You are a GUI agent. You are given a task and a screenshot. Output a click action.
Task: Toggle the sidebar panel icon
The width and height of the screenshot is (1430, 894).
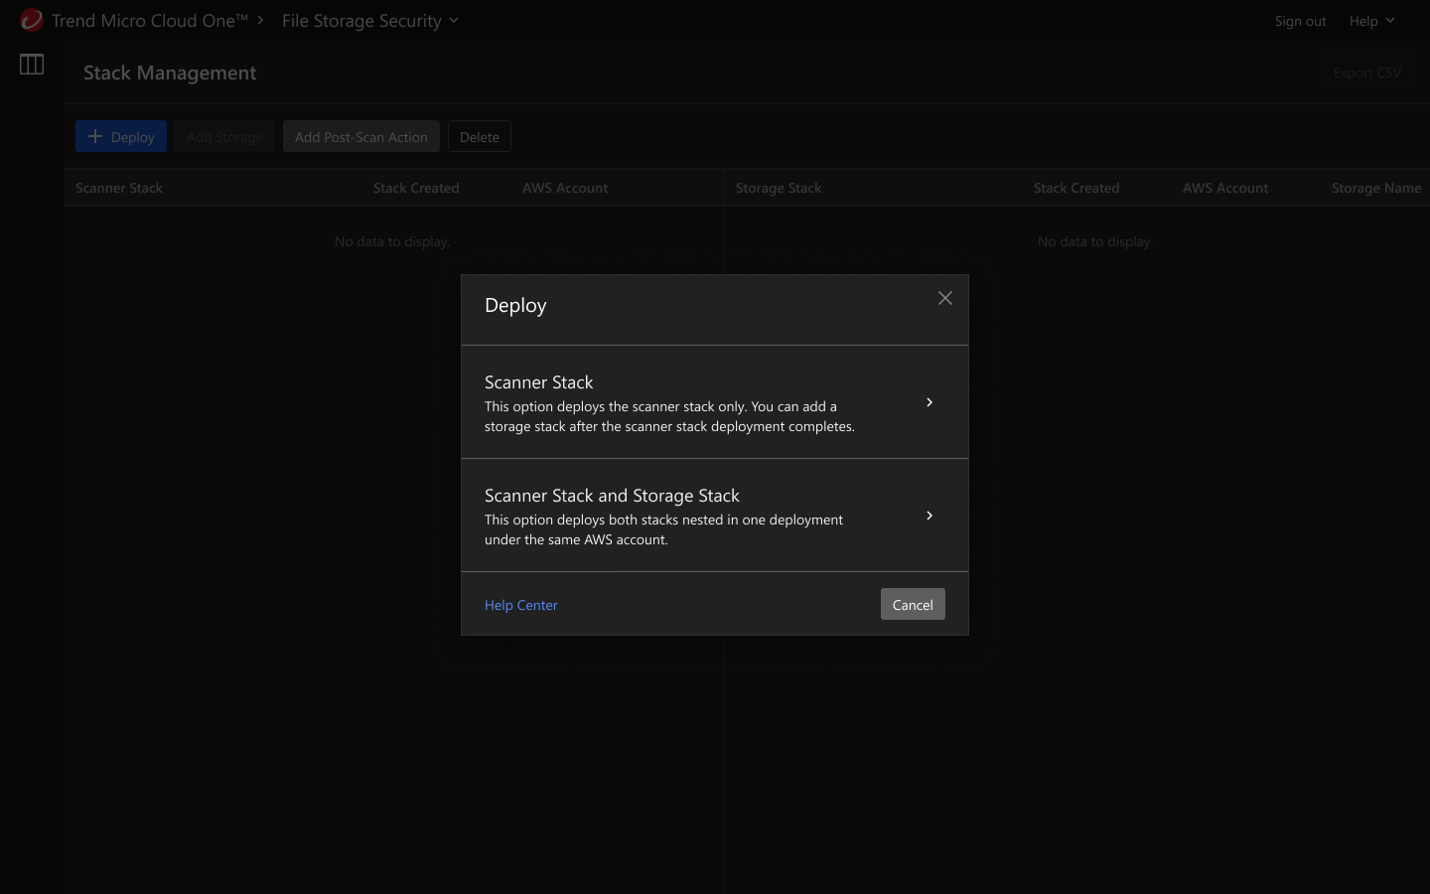coord(32,65)
